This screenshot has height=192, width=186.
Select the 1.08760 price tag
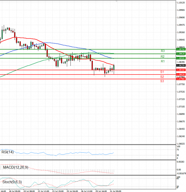[x=181, y=49]
